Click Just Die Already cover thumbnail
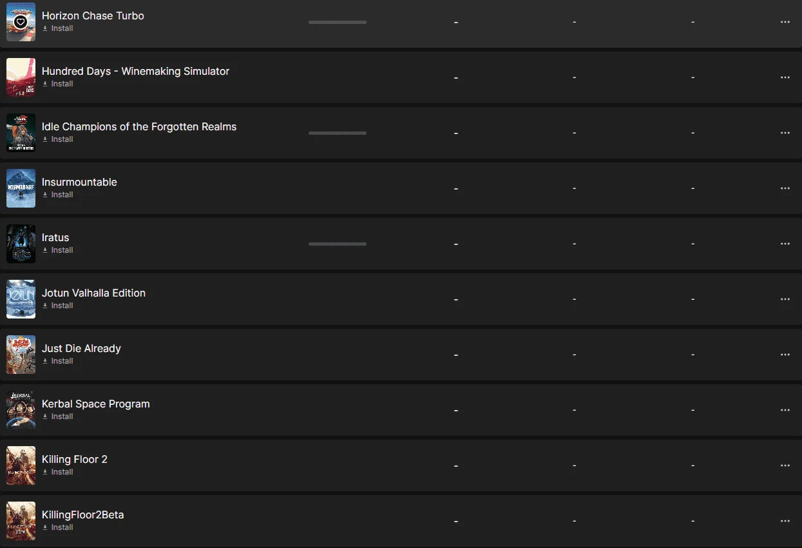The height and width of the screenshot is (548, 802). (21, 355)
